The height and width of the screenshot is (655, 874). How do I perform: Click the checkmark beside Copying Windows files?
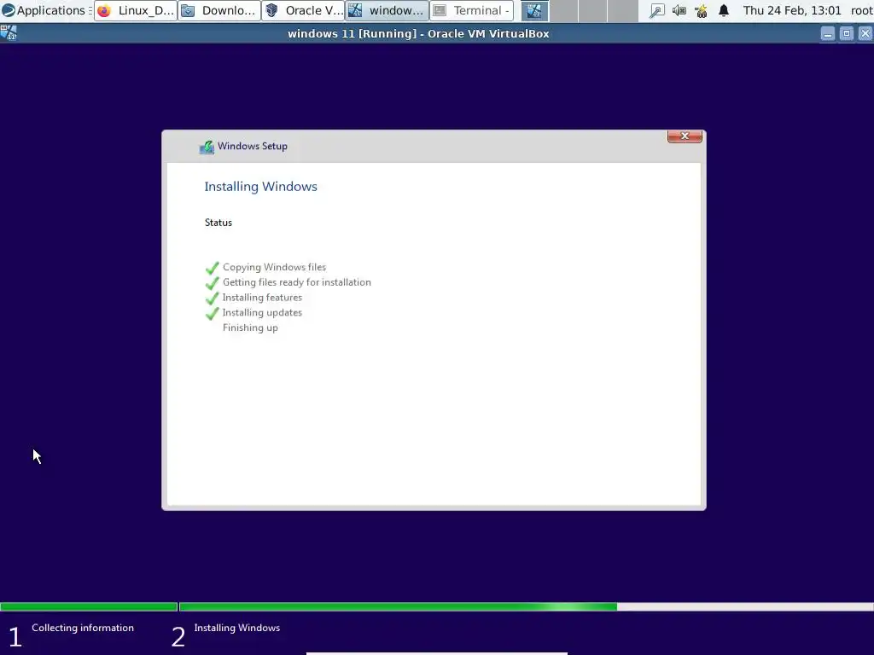(x=212, y=268)
